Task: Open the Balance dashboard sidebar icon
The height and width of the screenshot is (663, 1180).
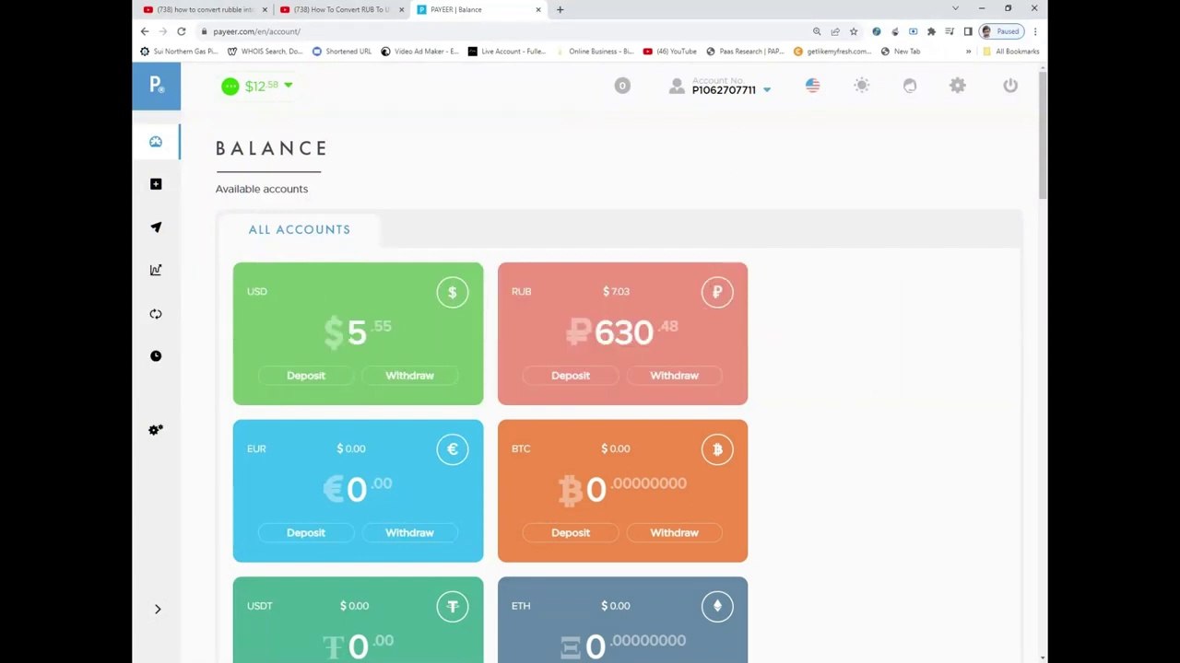Action: pos(156,142)
